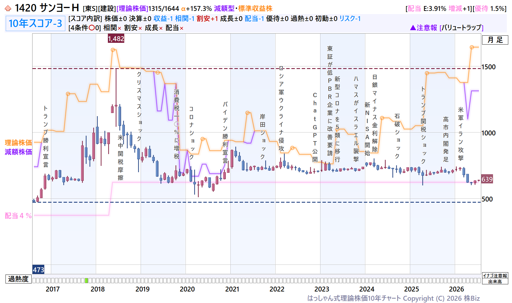The width and height of the screenshot is (512, 303).
Task: Click the 日銀マイナス金利解除 event label
Action: click(x=375, y=113)
